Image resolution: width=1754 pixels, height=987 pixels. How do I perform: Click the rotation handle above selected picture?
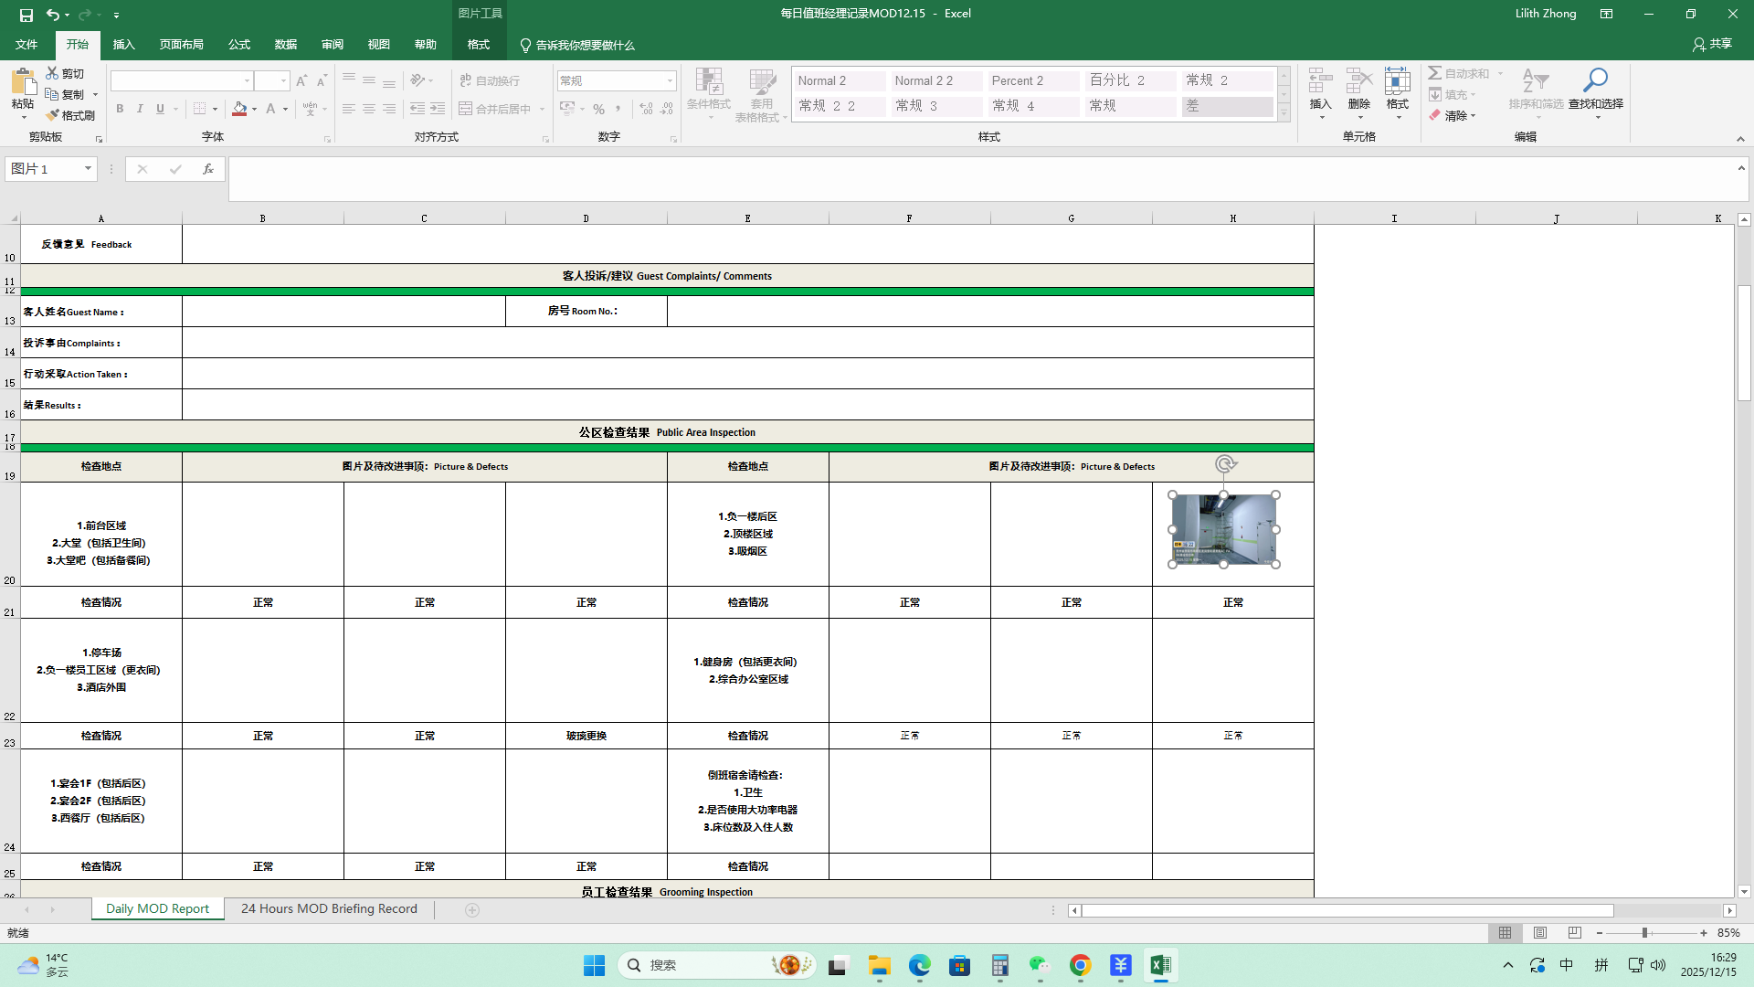[1225, 464]
